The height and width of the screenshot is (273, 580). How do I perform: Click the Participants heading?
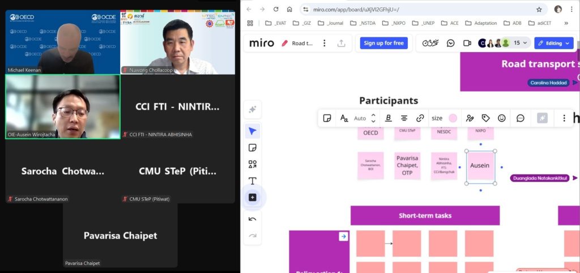pyautogui.click(x=389, y=101)
